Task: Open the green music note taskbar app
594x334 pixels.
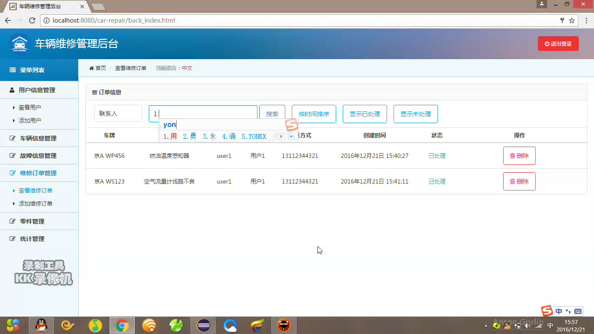Action: (95, 325)
